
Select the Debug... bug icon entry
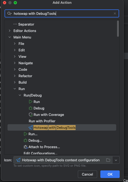(25, 140)
